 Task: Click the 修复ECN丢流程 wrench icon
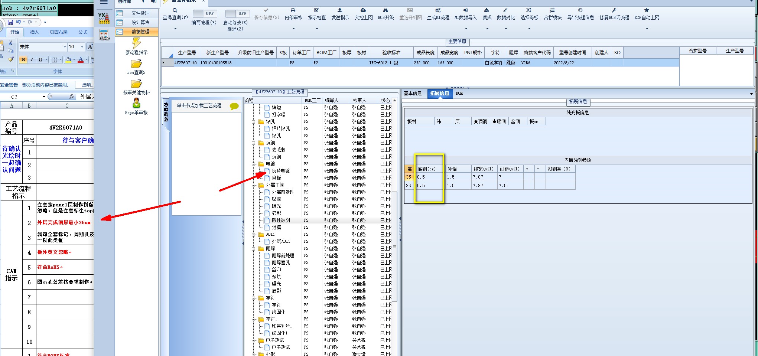614,10
